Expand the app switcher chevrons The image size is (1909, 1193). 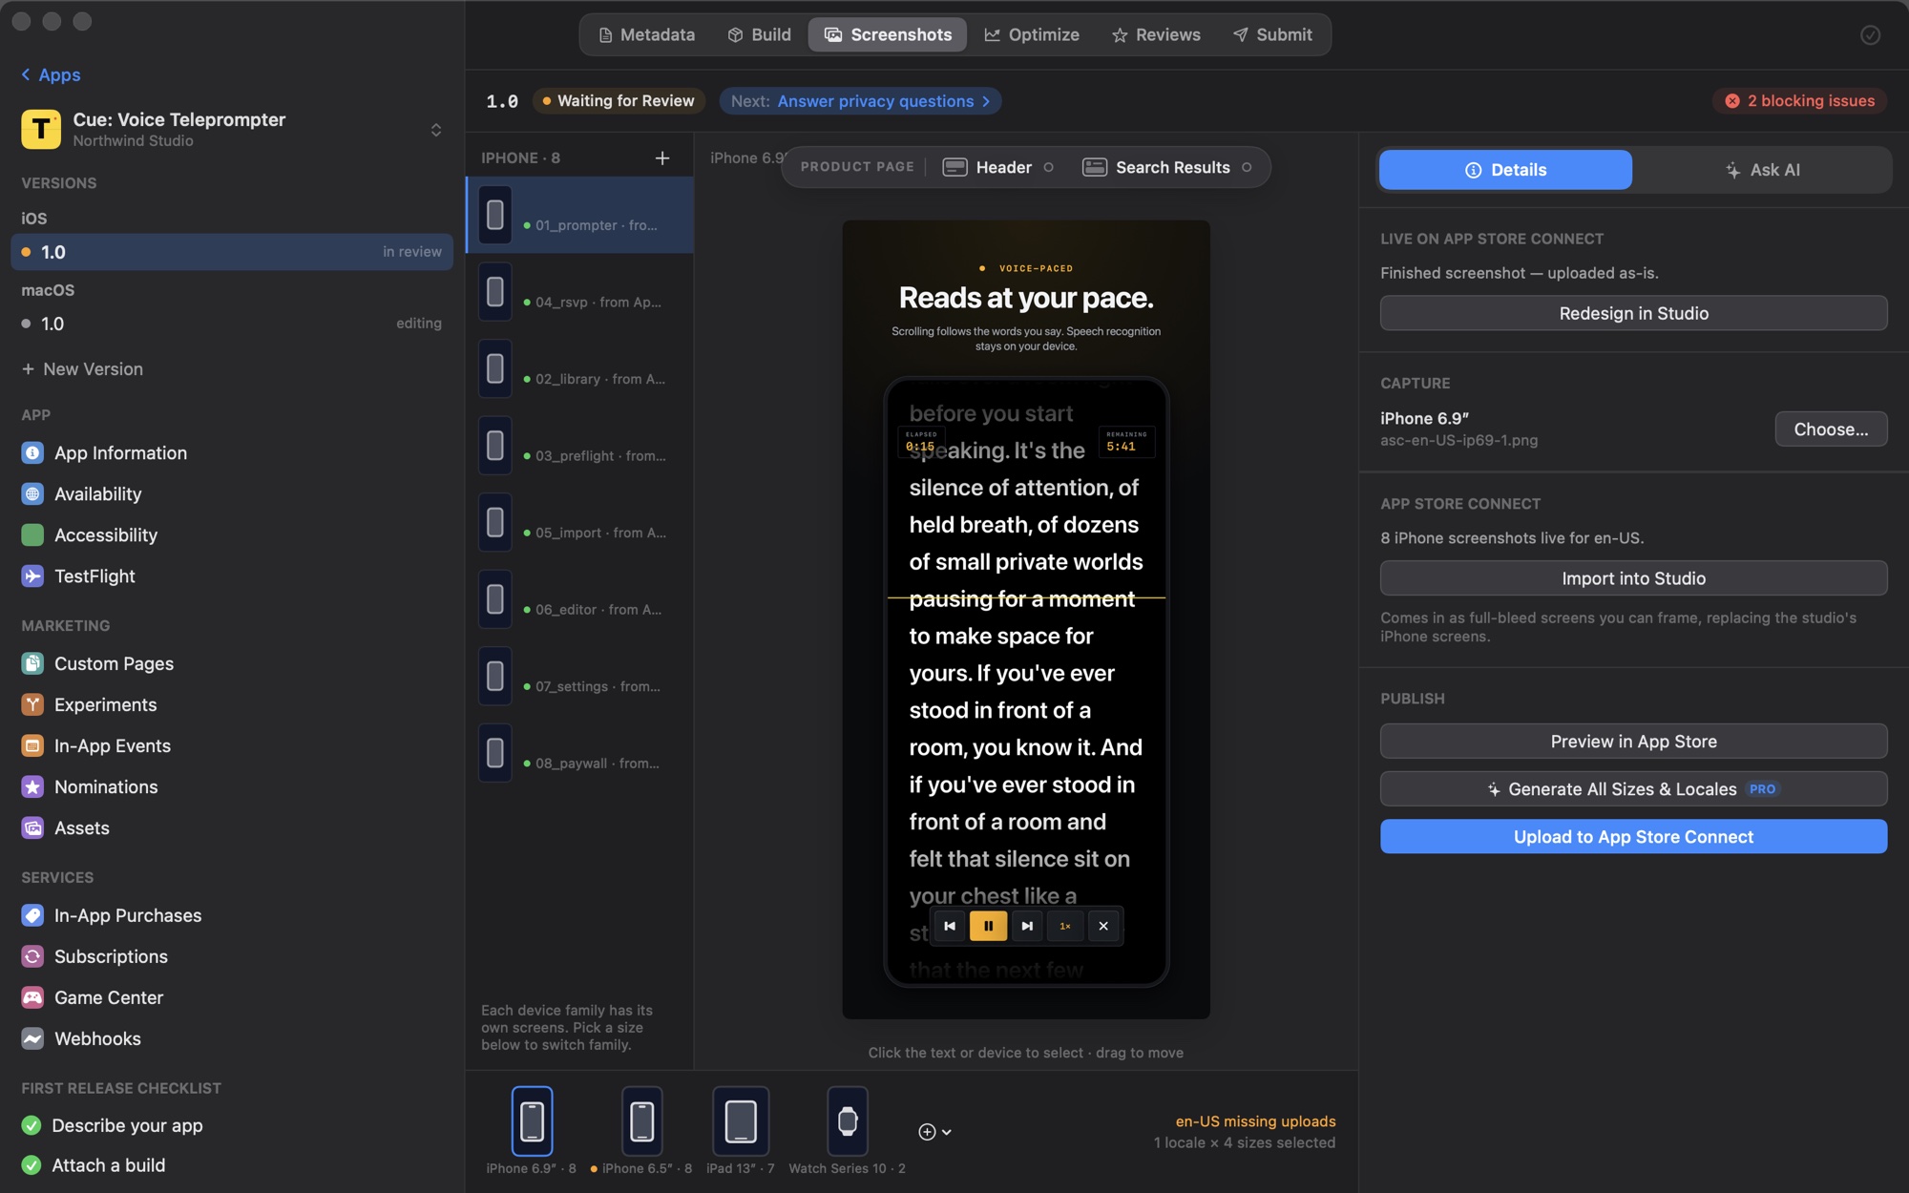pyautogui.click(x=436, y=130)
